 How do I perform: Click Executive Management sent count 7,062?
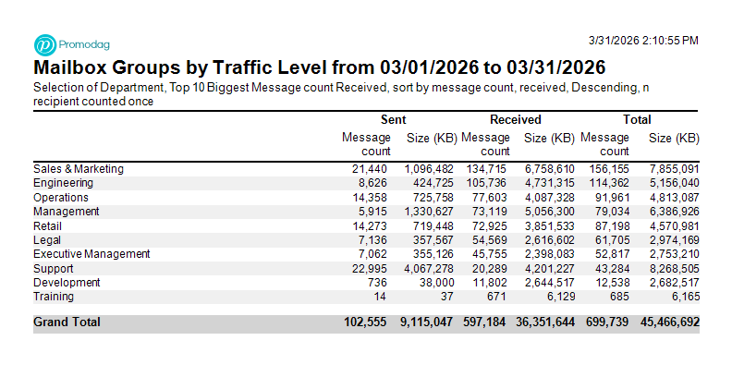(x=372, y=254)
